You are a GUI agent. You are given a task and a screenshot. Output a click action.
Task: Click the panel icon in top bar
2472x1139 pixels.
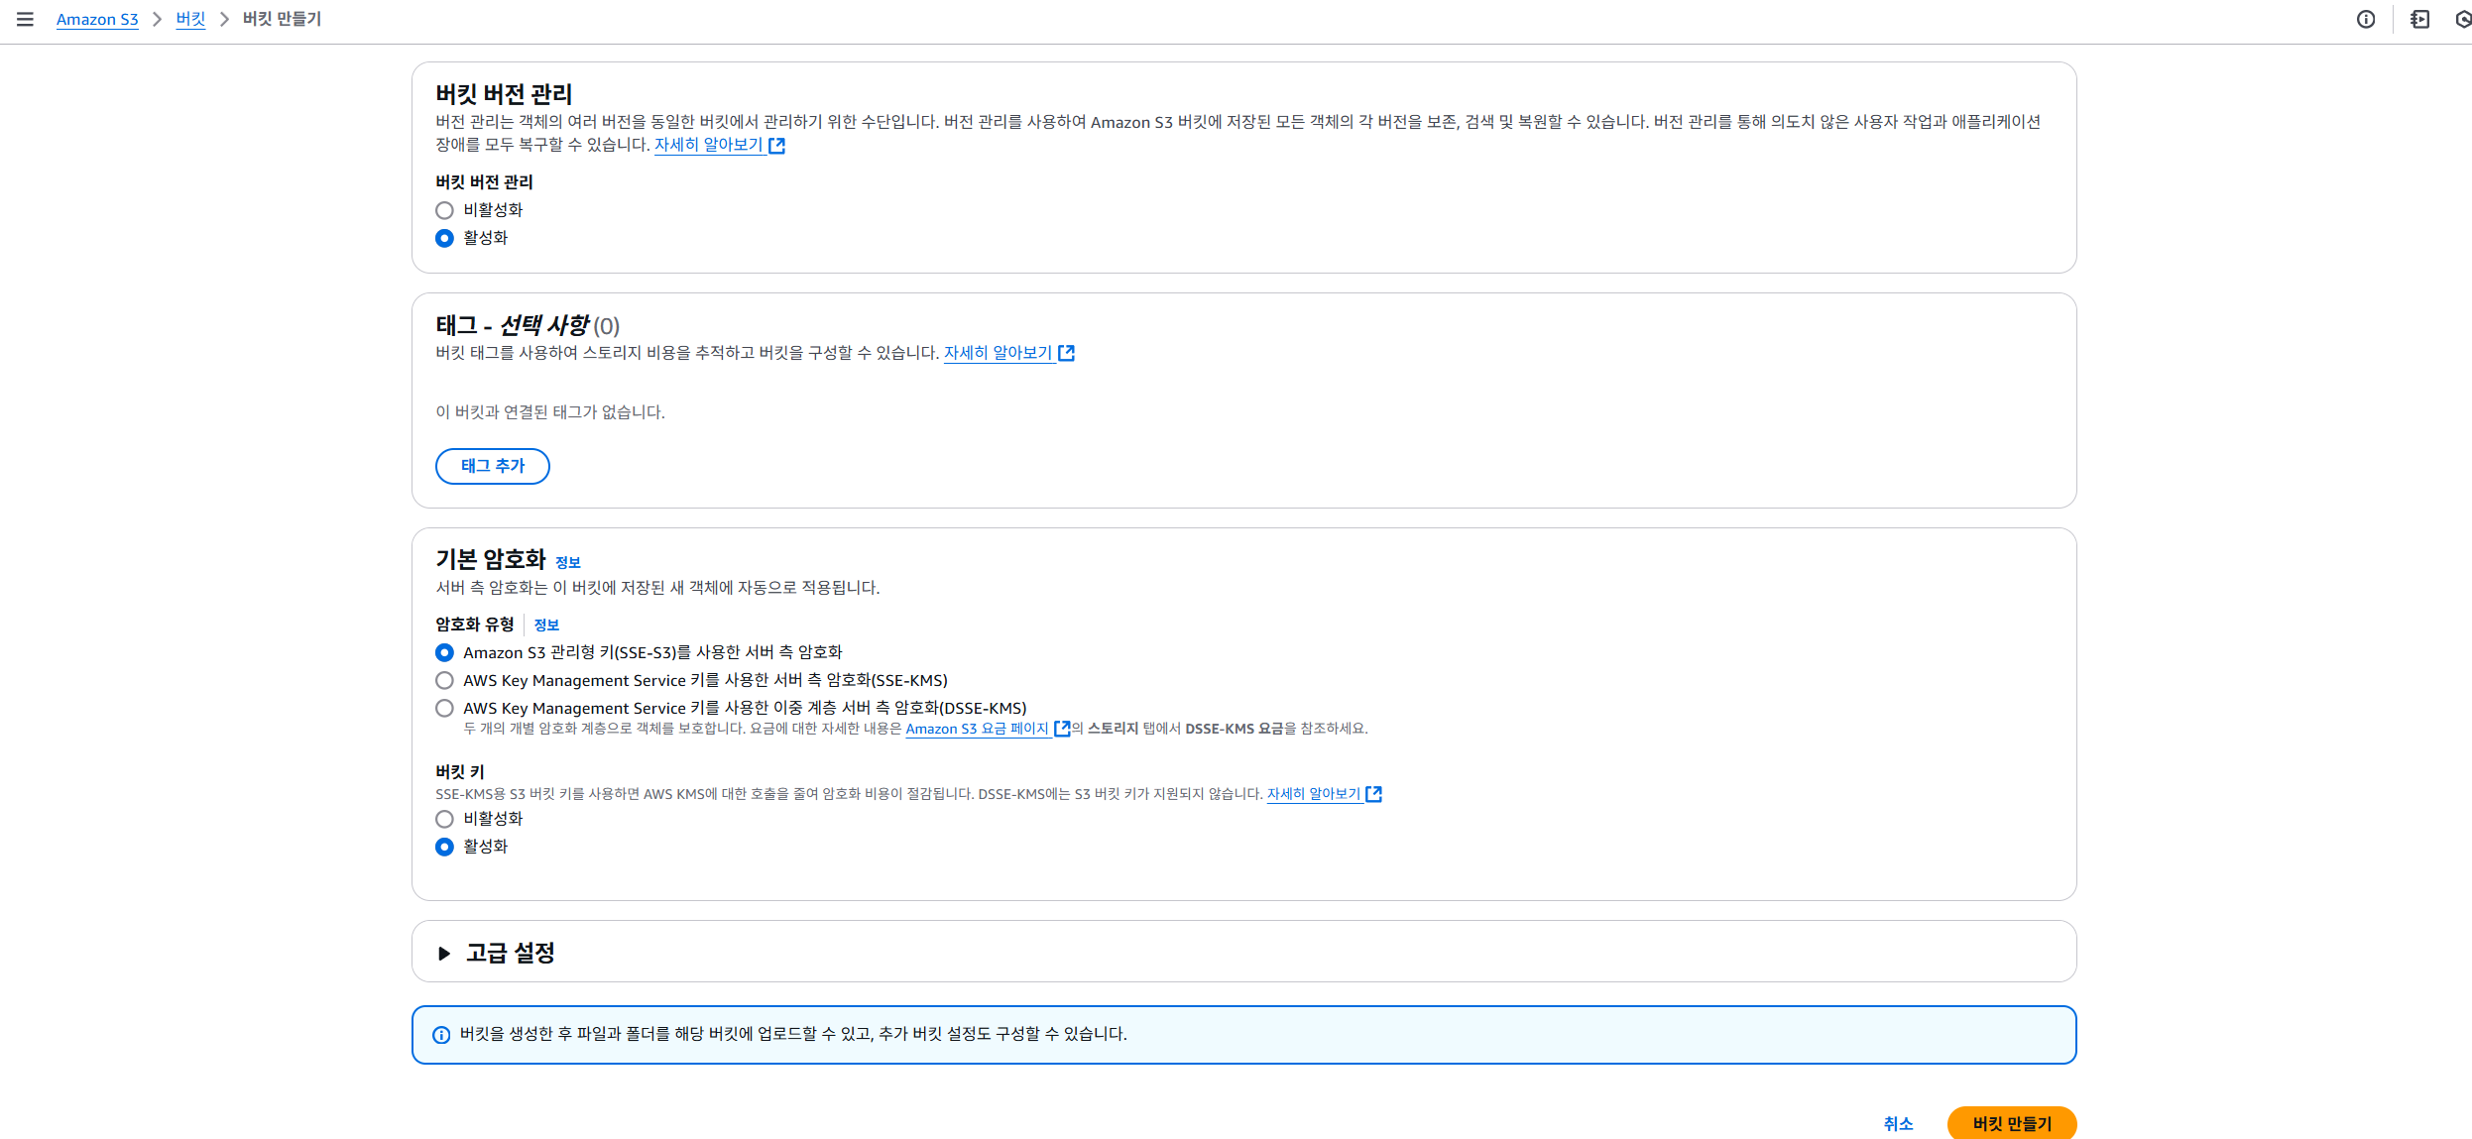2419,19
